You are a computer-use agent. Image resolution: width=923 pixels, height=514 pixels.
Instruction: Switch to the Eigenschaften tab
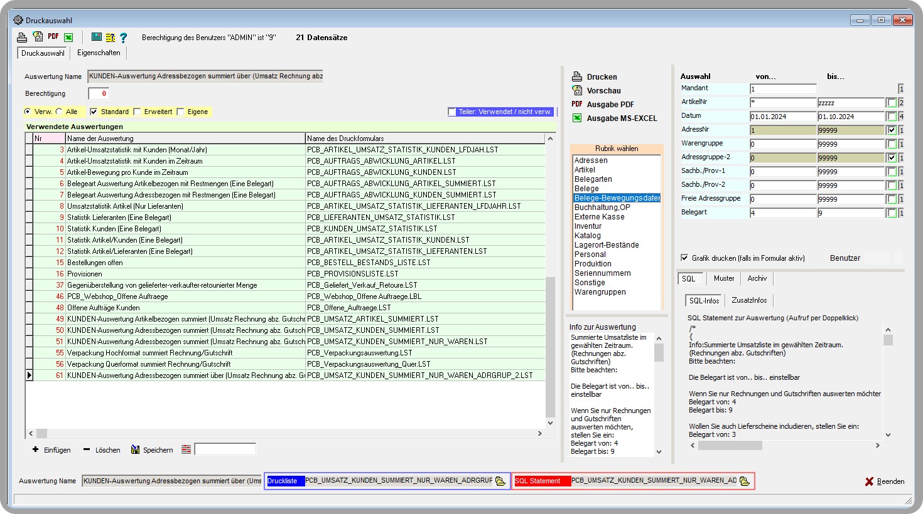coord(99,53)
